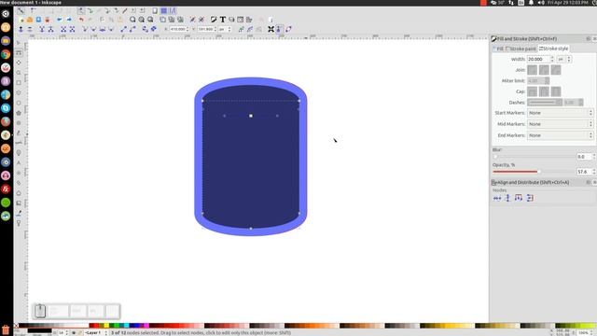The width and height of the screenshot is (597, 336).
Task: Open the Trash in the dock
Action: click(6, 329)
